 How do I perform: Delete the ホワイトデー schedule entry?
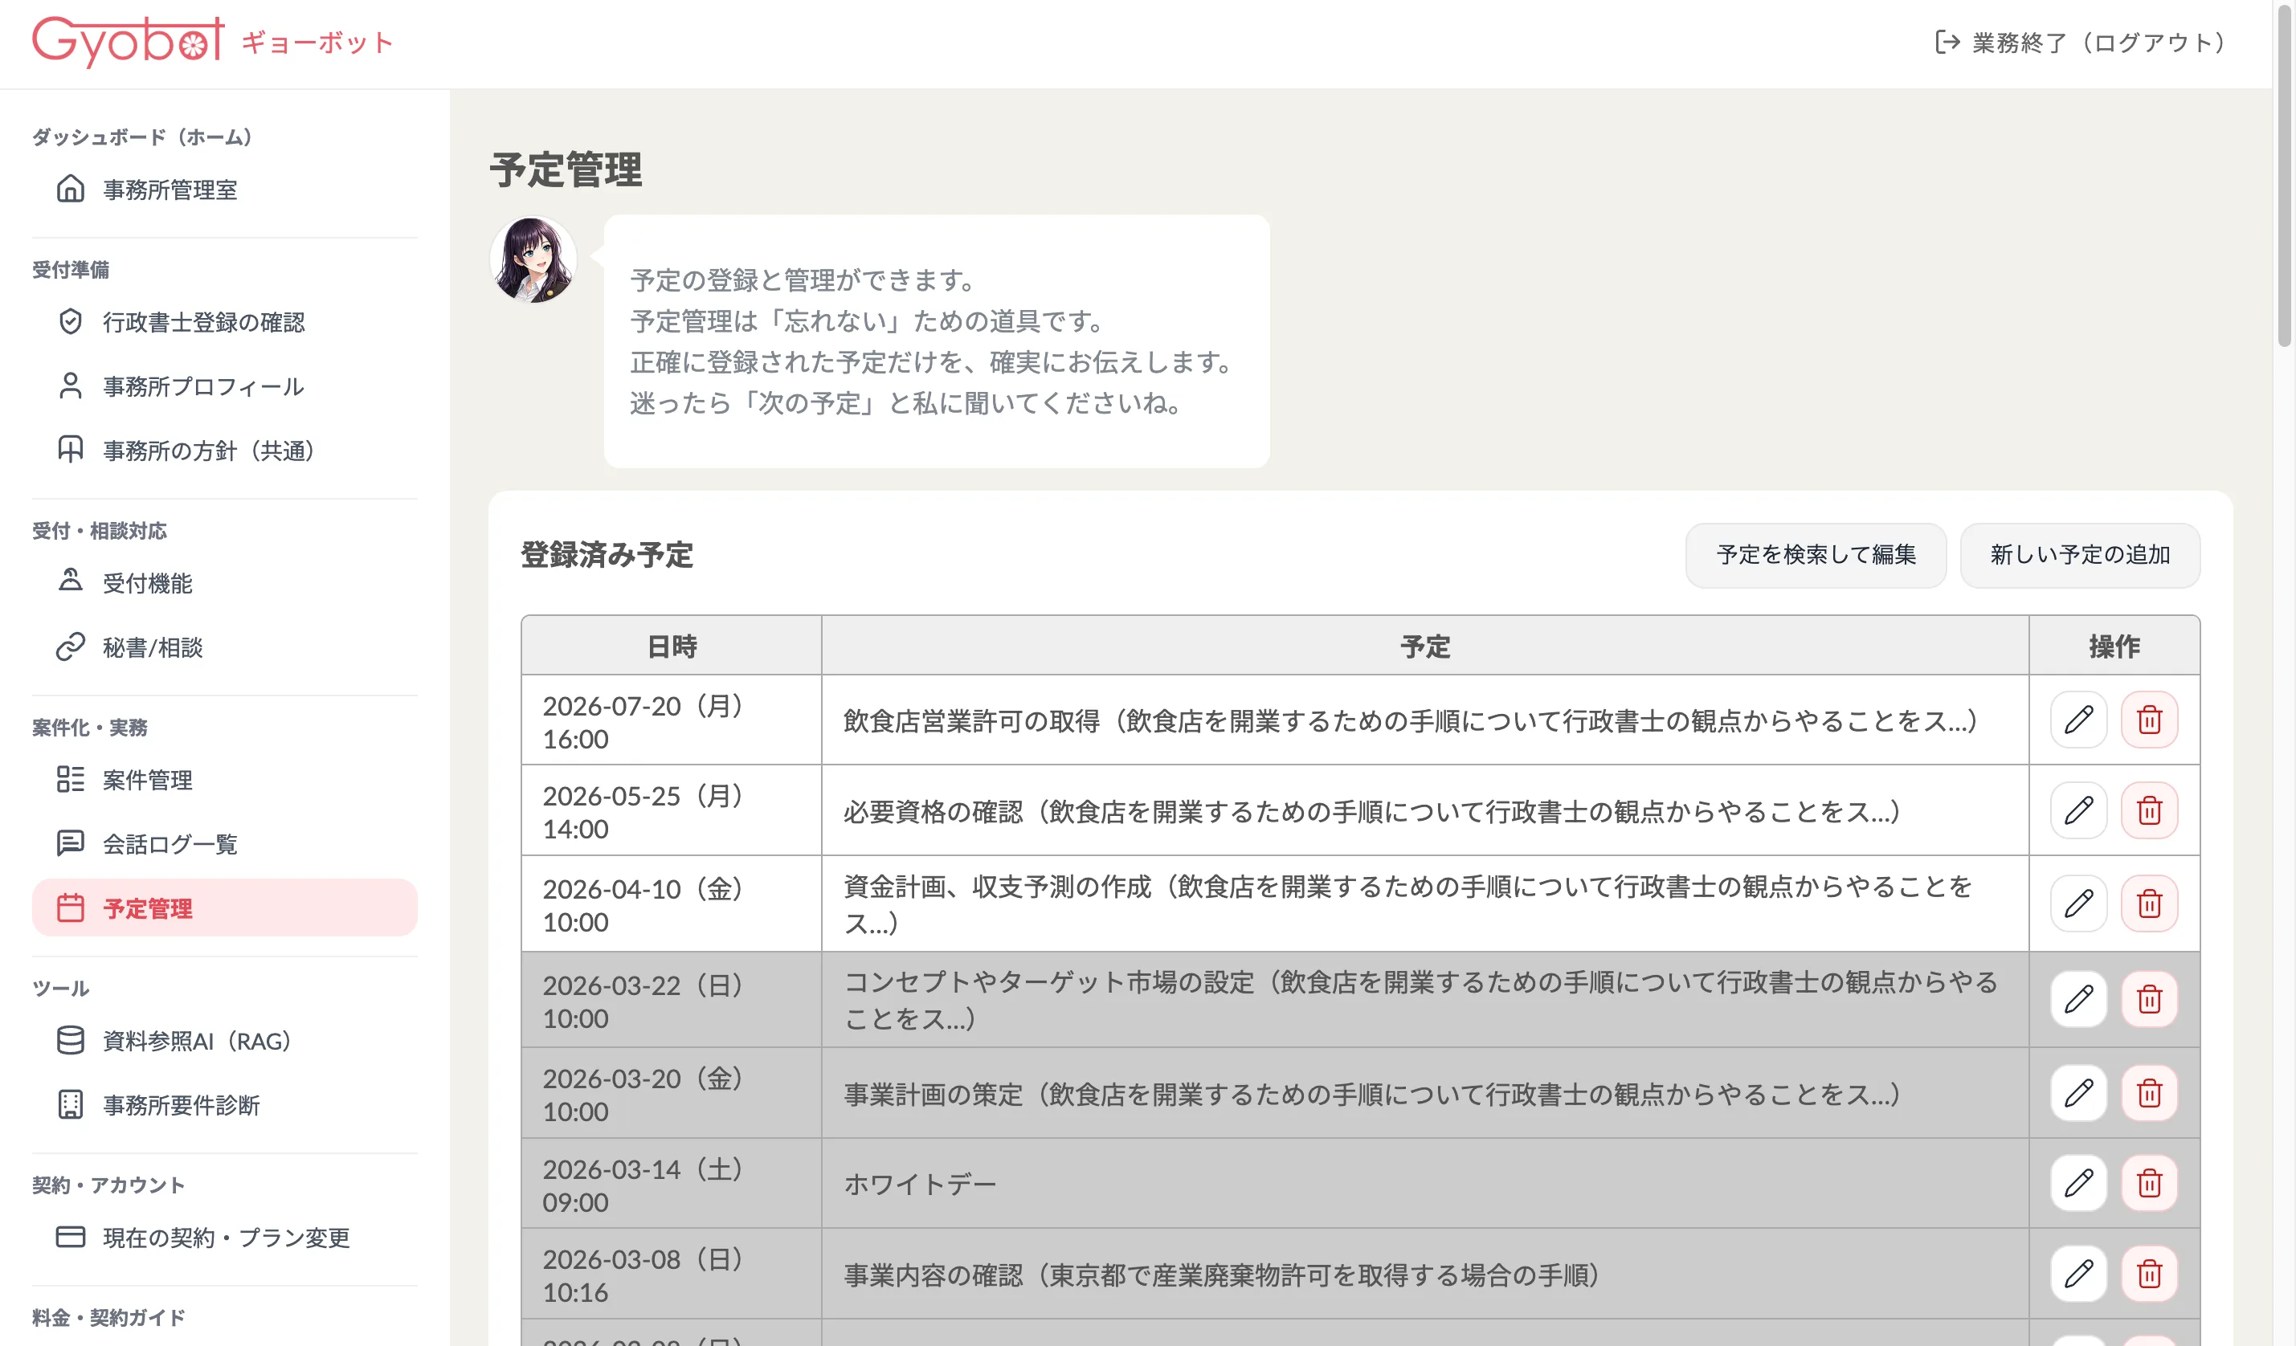[2149, 1183]
